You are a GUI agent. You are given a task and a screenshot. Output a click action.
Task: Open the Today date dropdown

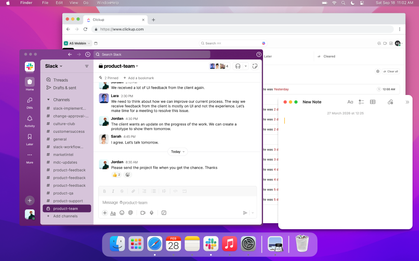pos(178,151)
